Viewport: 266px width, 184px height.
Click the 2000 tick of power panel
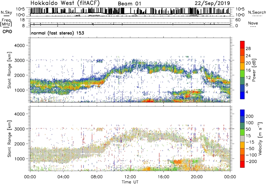point(20,75)
